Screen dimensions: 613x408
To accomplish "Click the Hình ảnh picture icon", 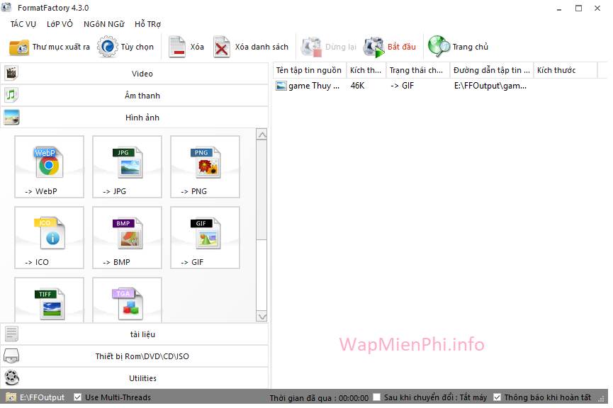I will click(x=11, y=117).
